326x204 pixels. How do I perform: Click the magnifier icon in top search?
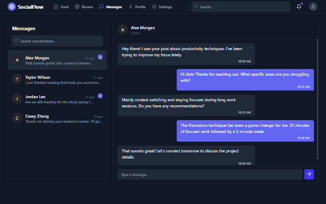[x=196, y=7]
